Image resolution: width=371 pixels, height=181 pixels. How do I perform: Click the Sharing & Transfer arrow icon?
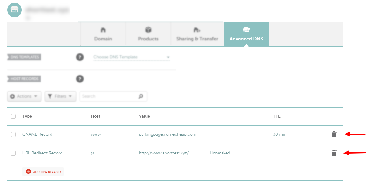click(197, 30)
